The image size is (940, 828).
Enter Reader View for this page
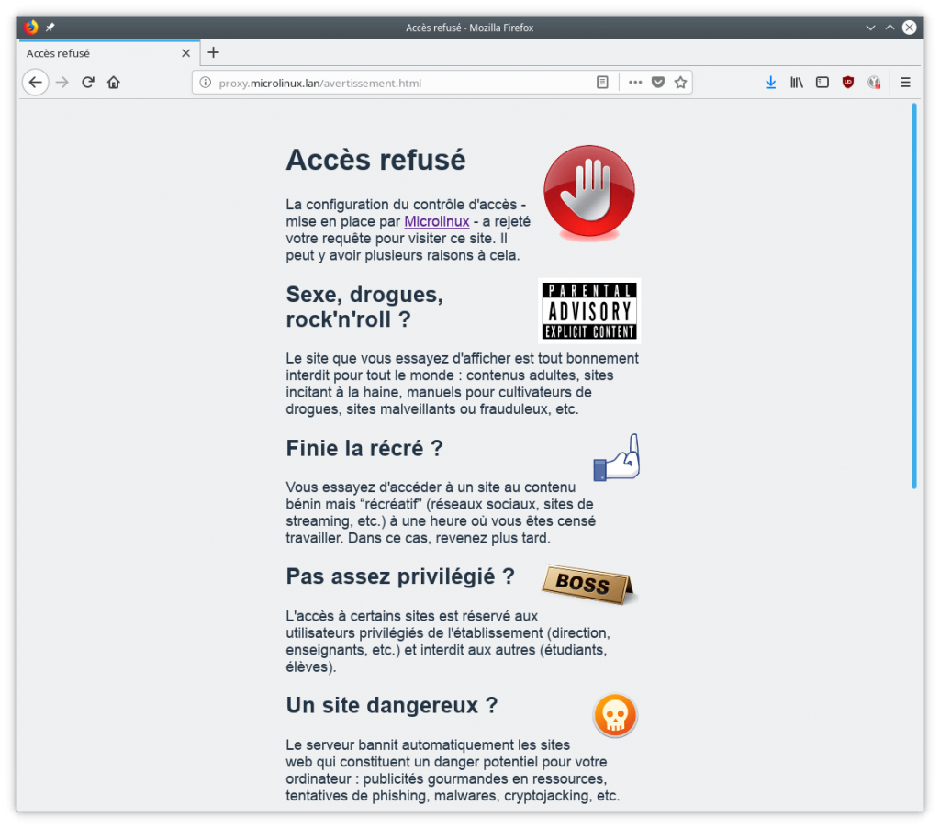pyautogui.click(x=601, y=82)
